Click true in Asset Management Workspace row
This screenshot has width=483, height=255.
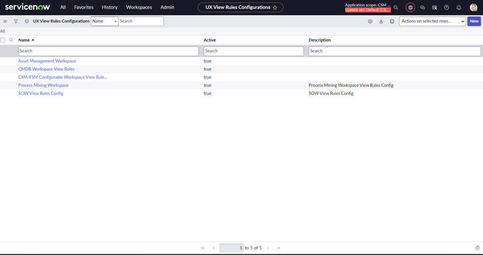[x=208, y=61]
